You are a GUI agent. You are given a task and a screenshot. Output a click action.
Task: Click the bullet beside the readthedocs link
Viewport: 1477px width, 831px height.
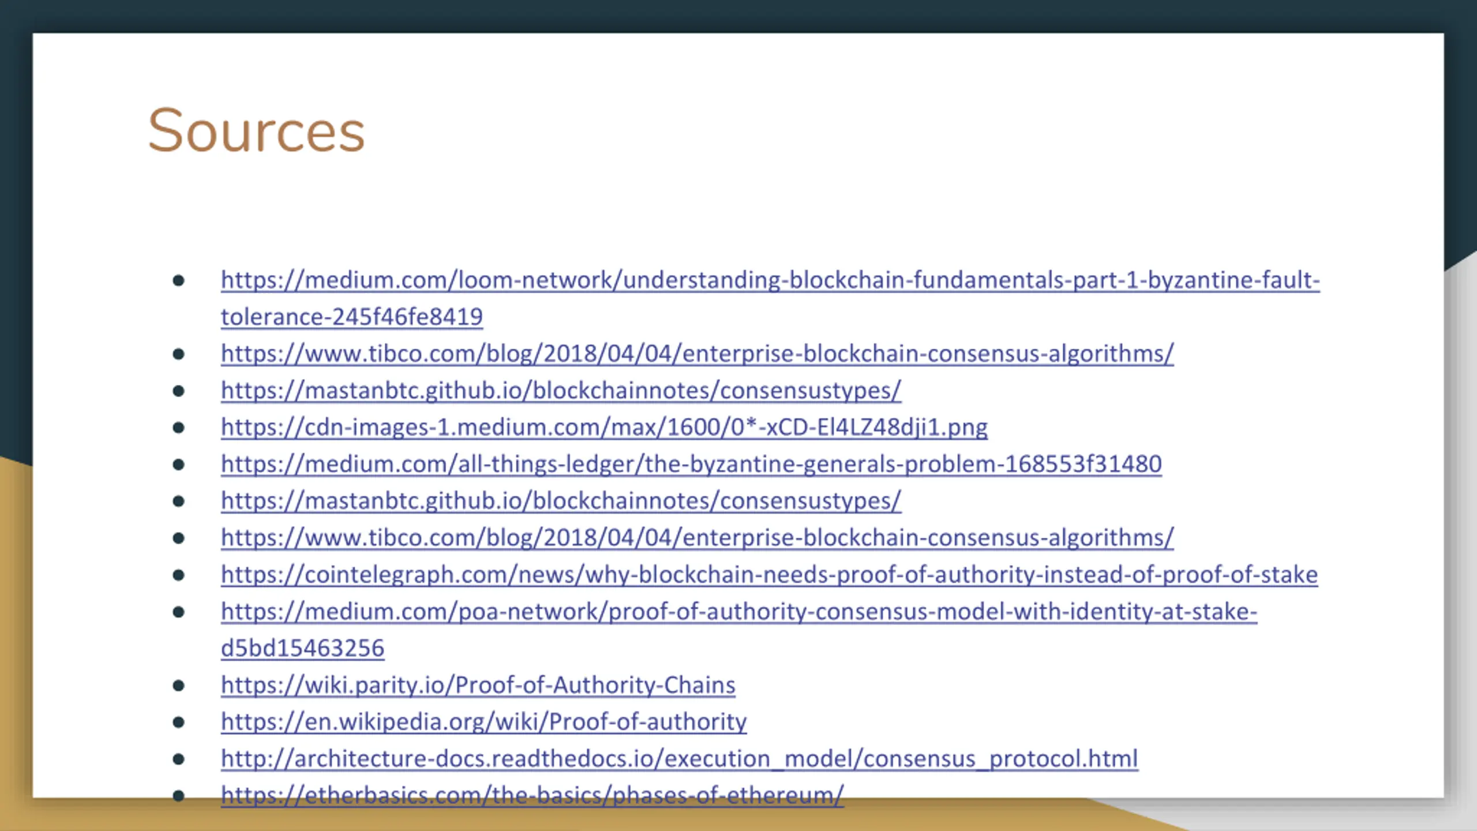coord(178,759)
